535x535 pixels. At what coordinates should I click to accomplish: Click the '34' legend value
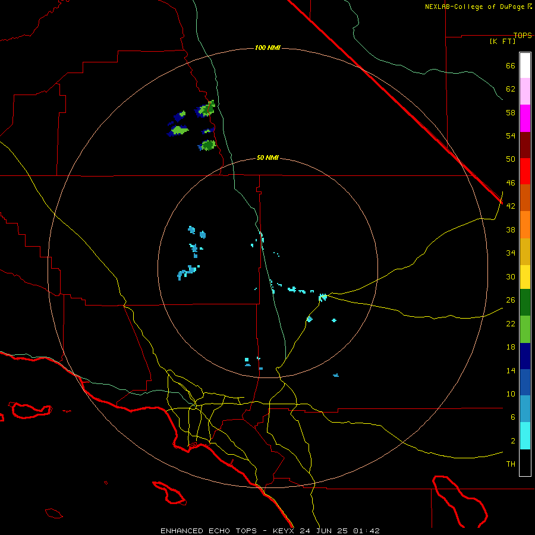tap(511, 253)
